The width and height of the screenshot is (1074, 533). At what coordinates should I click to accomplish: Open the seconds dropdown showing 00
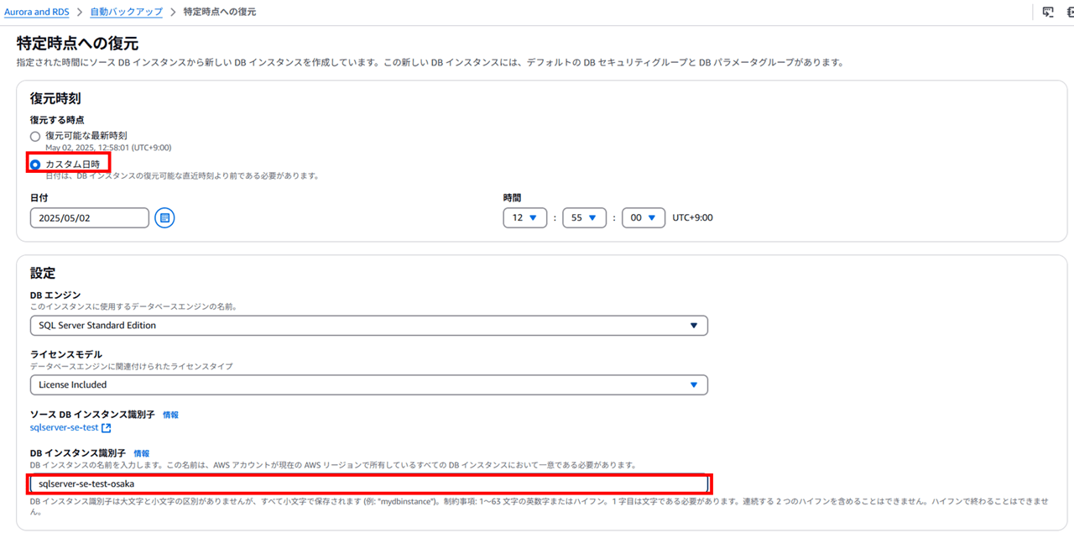(x=644, y=217)
